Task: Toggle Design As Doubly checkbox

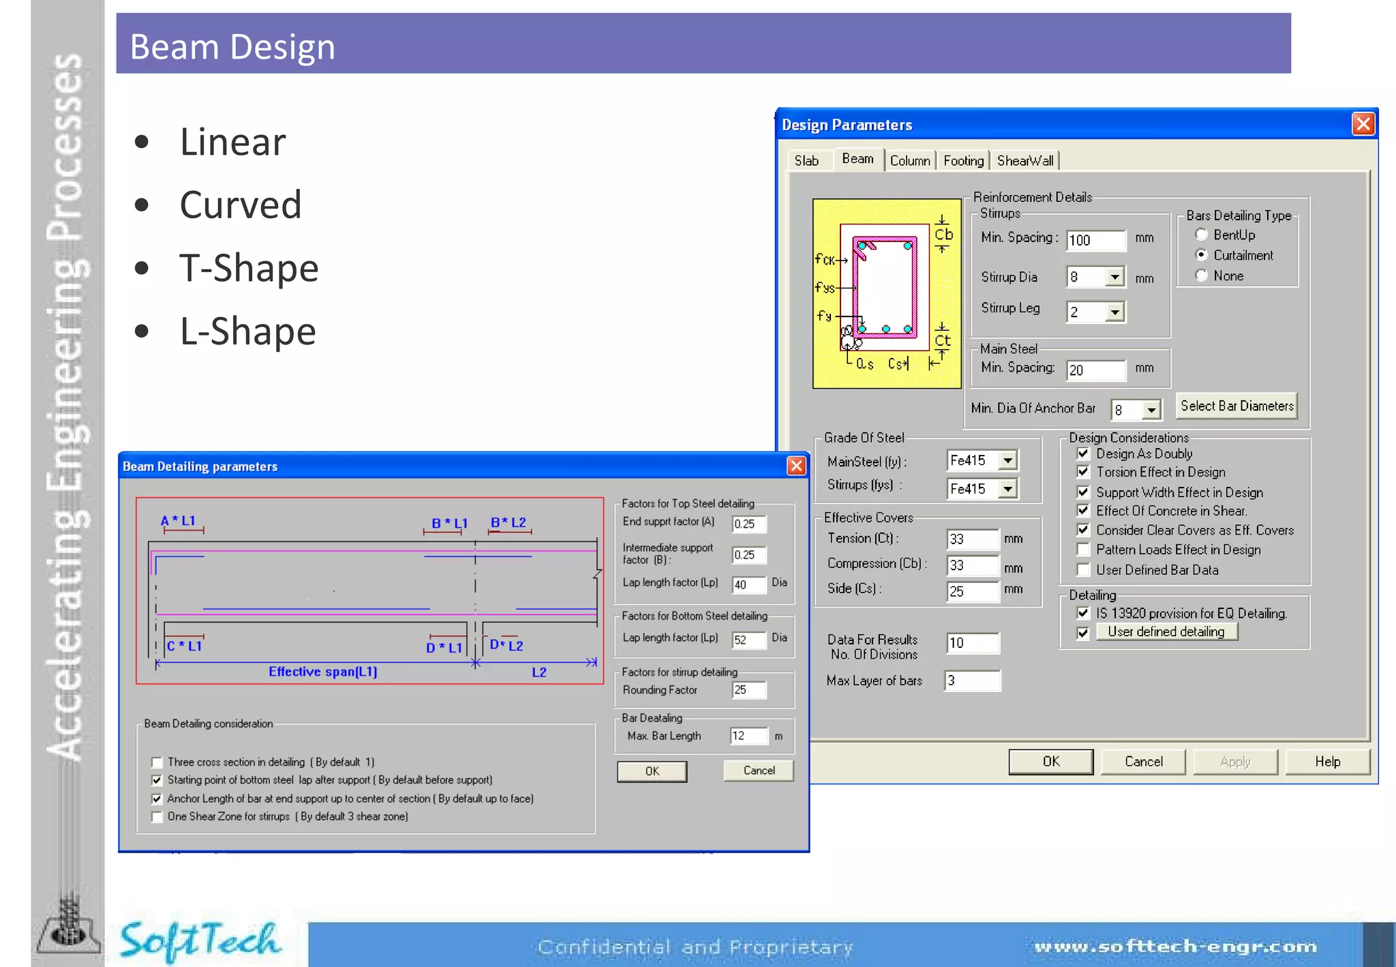Action: click(1082, 453)
